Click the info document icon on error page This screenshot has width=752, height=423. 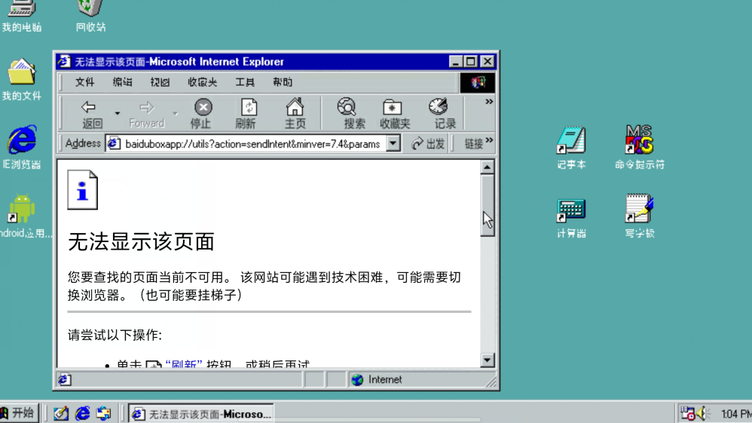point(82,190)
